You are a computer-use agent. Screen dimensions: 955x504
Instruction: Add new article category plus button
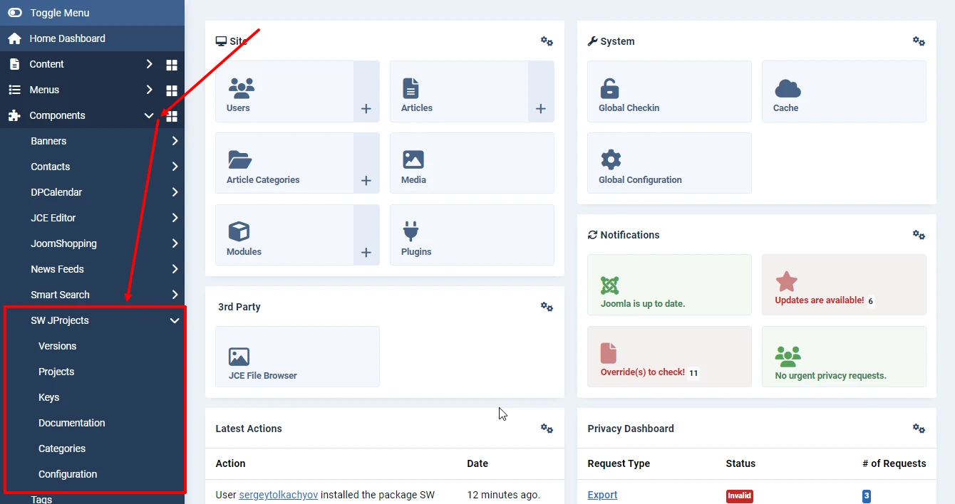pos(366,180)
